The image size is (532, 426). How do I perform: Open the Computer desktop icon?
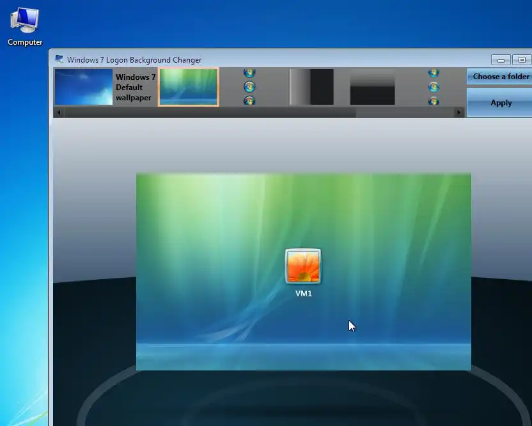coord(25,26)
